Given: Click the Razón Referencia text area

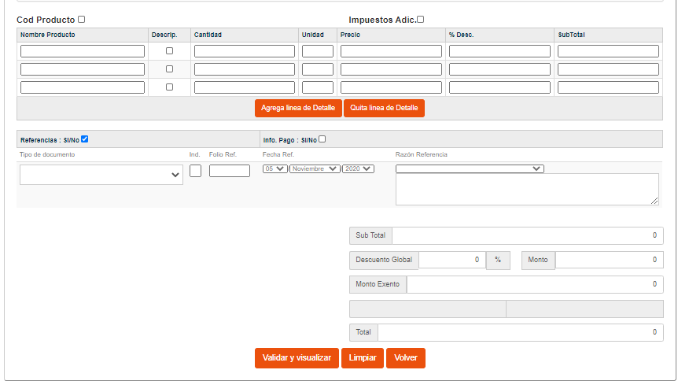Looking at the screenshot, I should coord(527,189).
